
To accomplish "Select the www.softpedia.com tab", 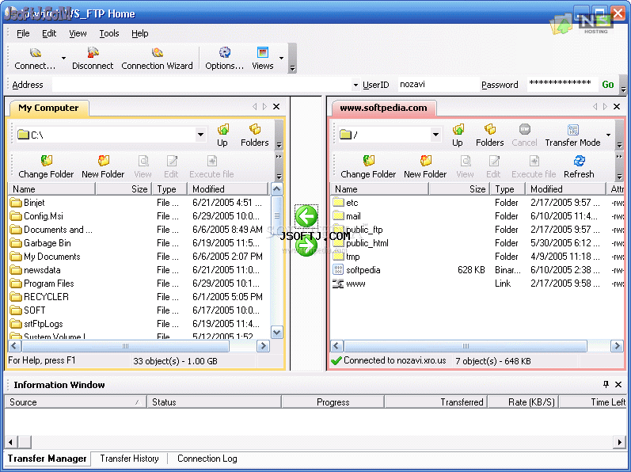I will (383, 108).
